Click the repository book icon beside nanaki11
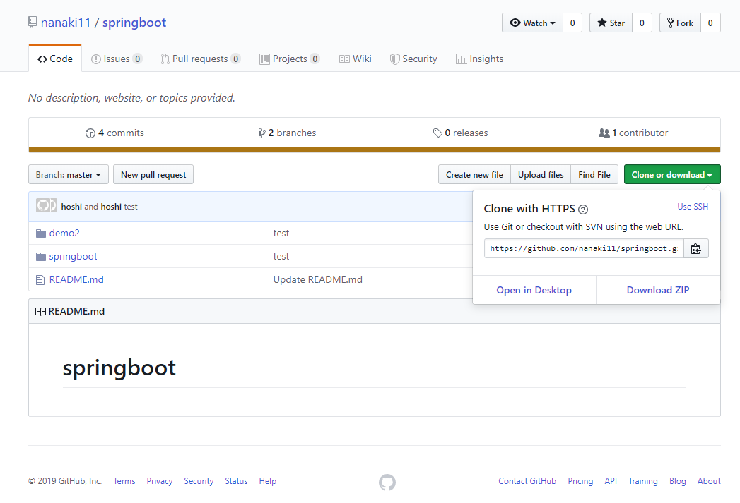The height and width of the screenshot is (503, 740). coord(33,22)
